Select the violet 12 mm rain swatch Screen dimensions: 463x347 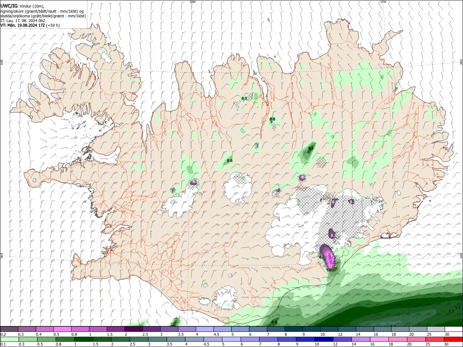click(x=342, y=339)
